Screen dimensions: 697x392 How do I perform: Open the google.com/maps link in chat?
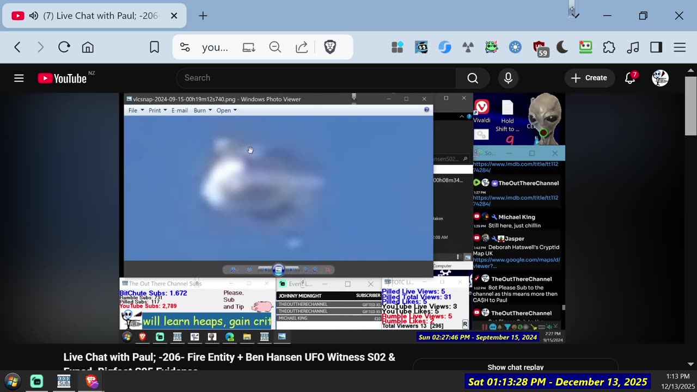tap(516, 263)
